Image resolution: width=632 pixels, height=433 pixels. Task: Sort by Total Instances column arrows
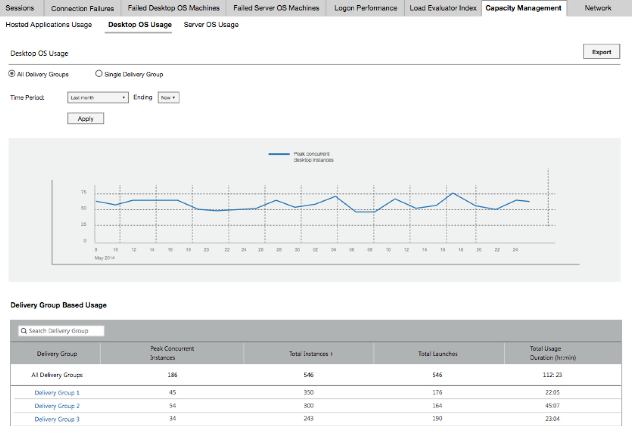point(332,354)
